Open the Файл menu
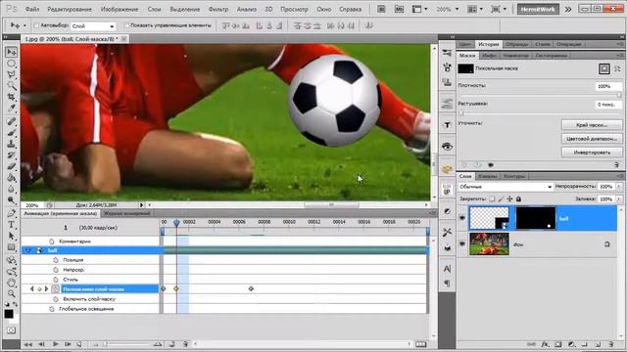 coord(32,9)
